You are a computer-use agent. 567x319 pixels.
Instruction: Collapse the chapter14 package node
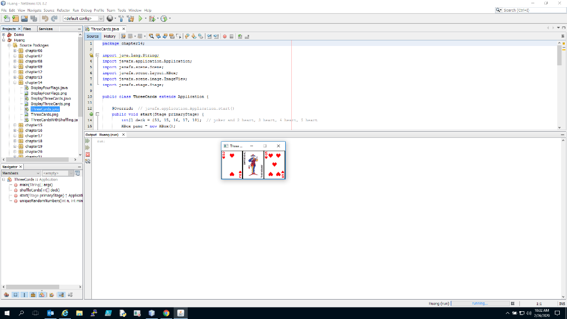[x=14, y=82]
